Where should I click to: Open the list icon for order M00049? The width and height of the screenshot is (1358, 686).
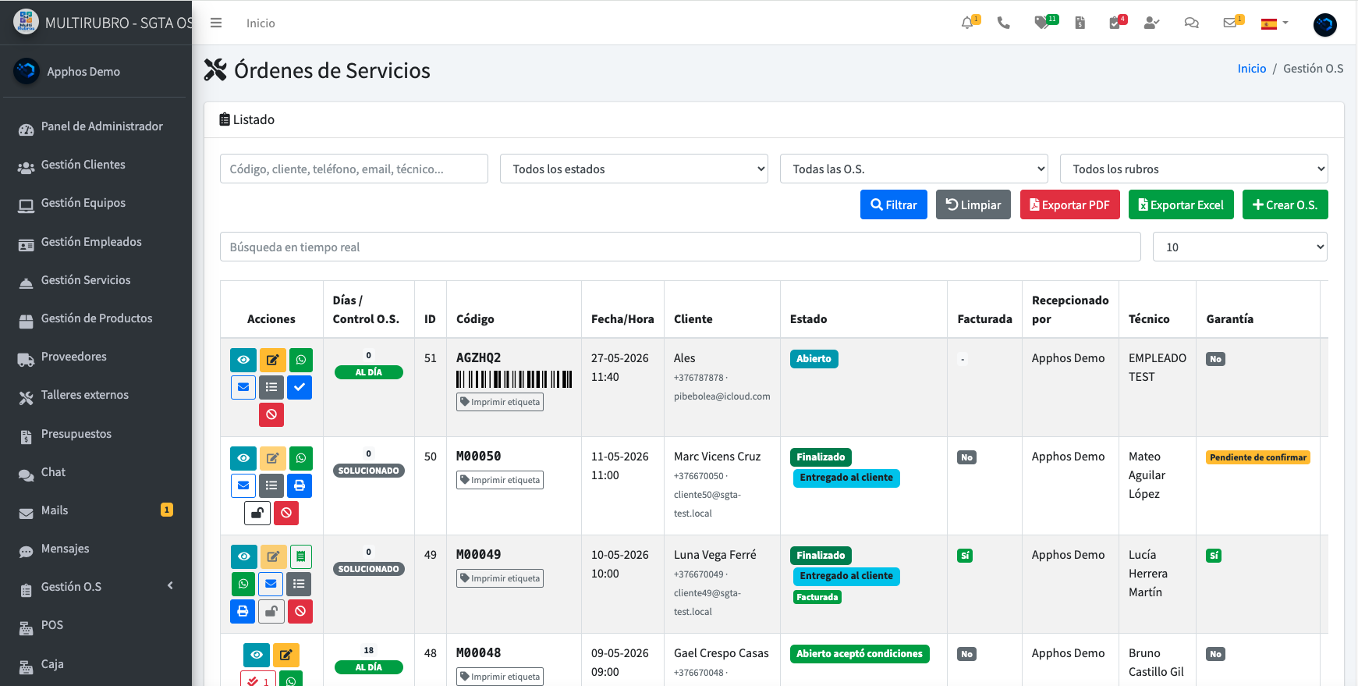pyautogui.click(x=299, y=584)
